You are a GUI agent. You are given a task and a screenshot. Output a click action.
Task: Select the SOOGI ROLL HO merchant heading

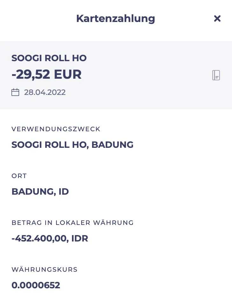click(49, 58)
